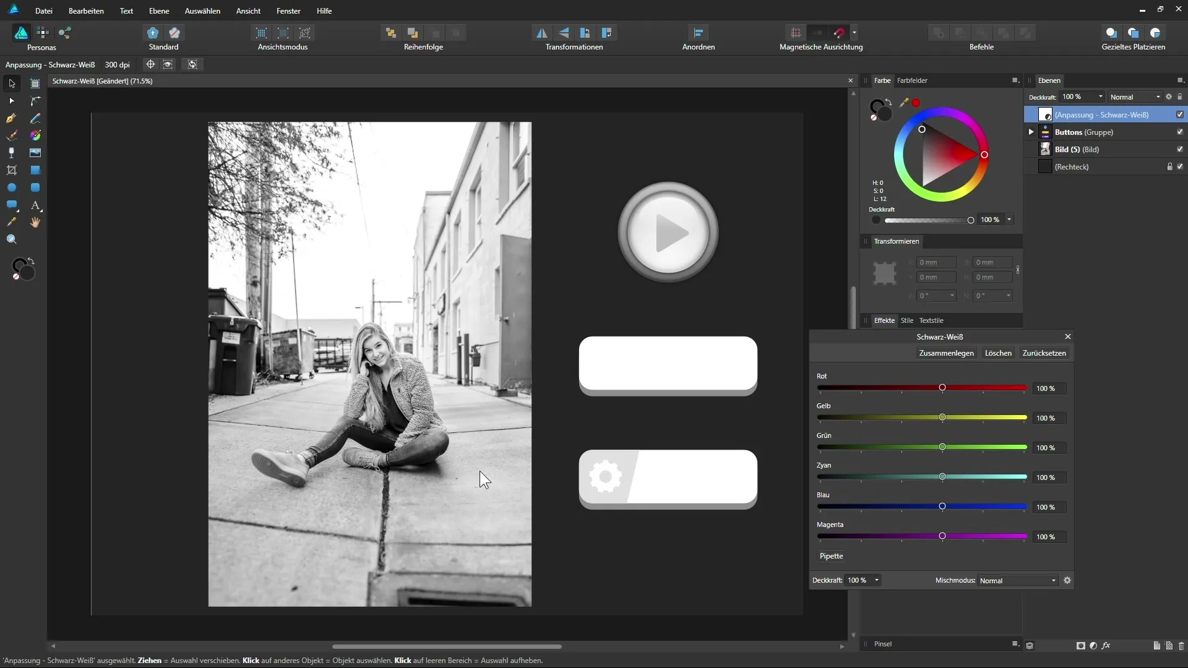Viewport: 1188px width, 668px height.
Task: Open the Ebenen Deckkraft dropdown arrow
Action: (1101, 96)
